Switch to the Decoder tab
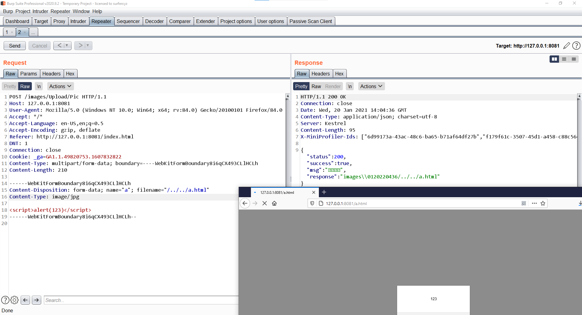This screenshot has width=582, height=315. pyautogui.click(x=155, y=21)
